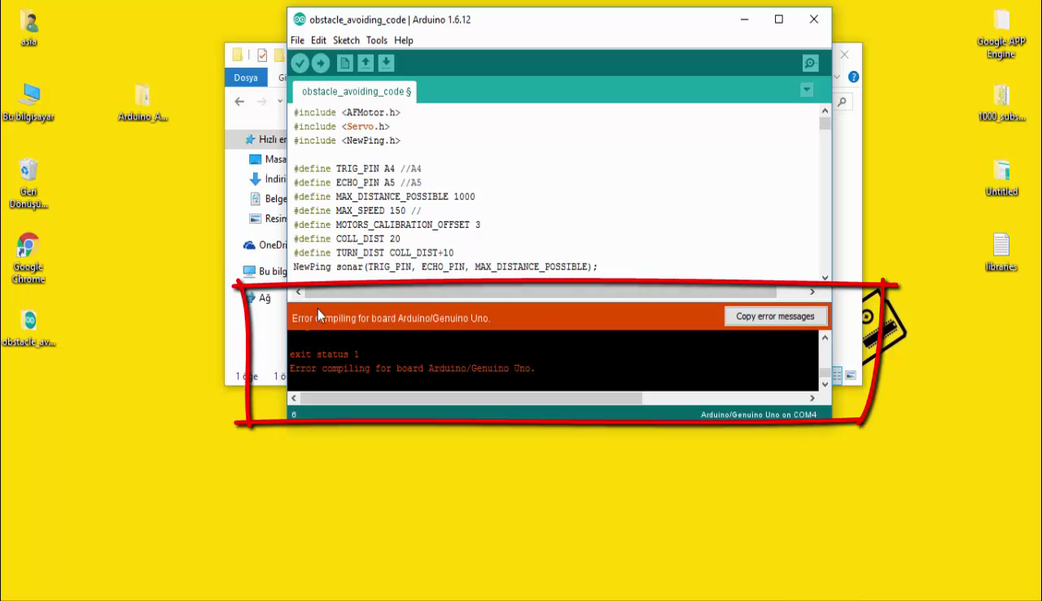The height and width of the screenshot is (601, 1042).
Task: Click the editor scroll down arrow
Action: coord(825,277)
